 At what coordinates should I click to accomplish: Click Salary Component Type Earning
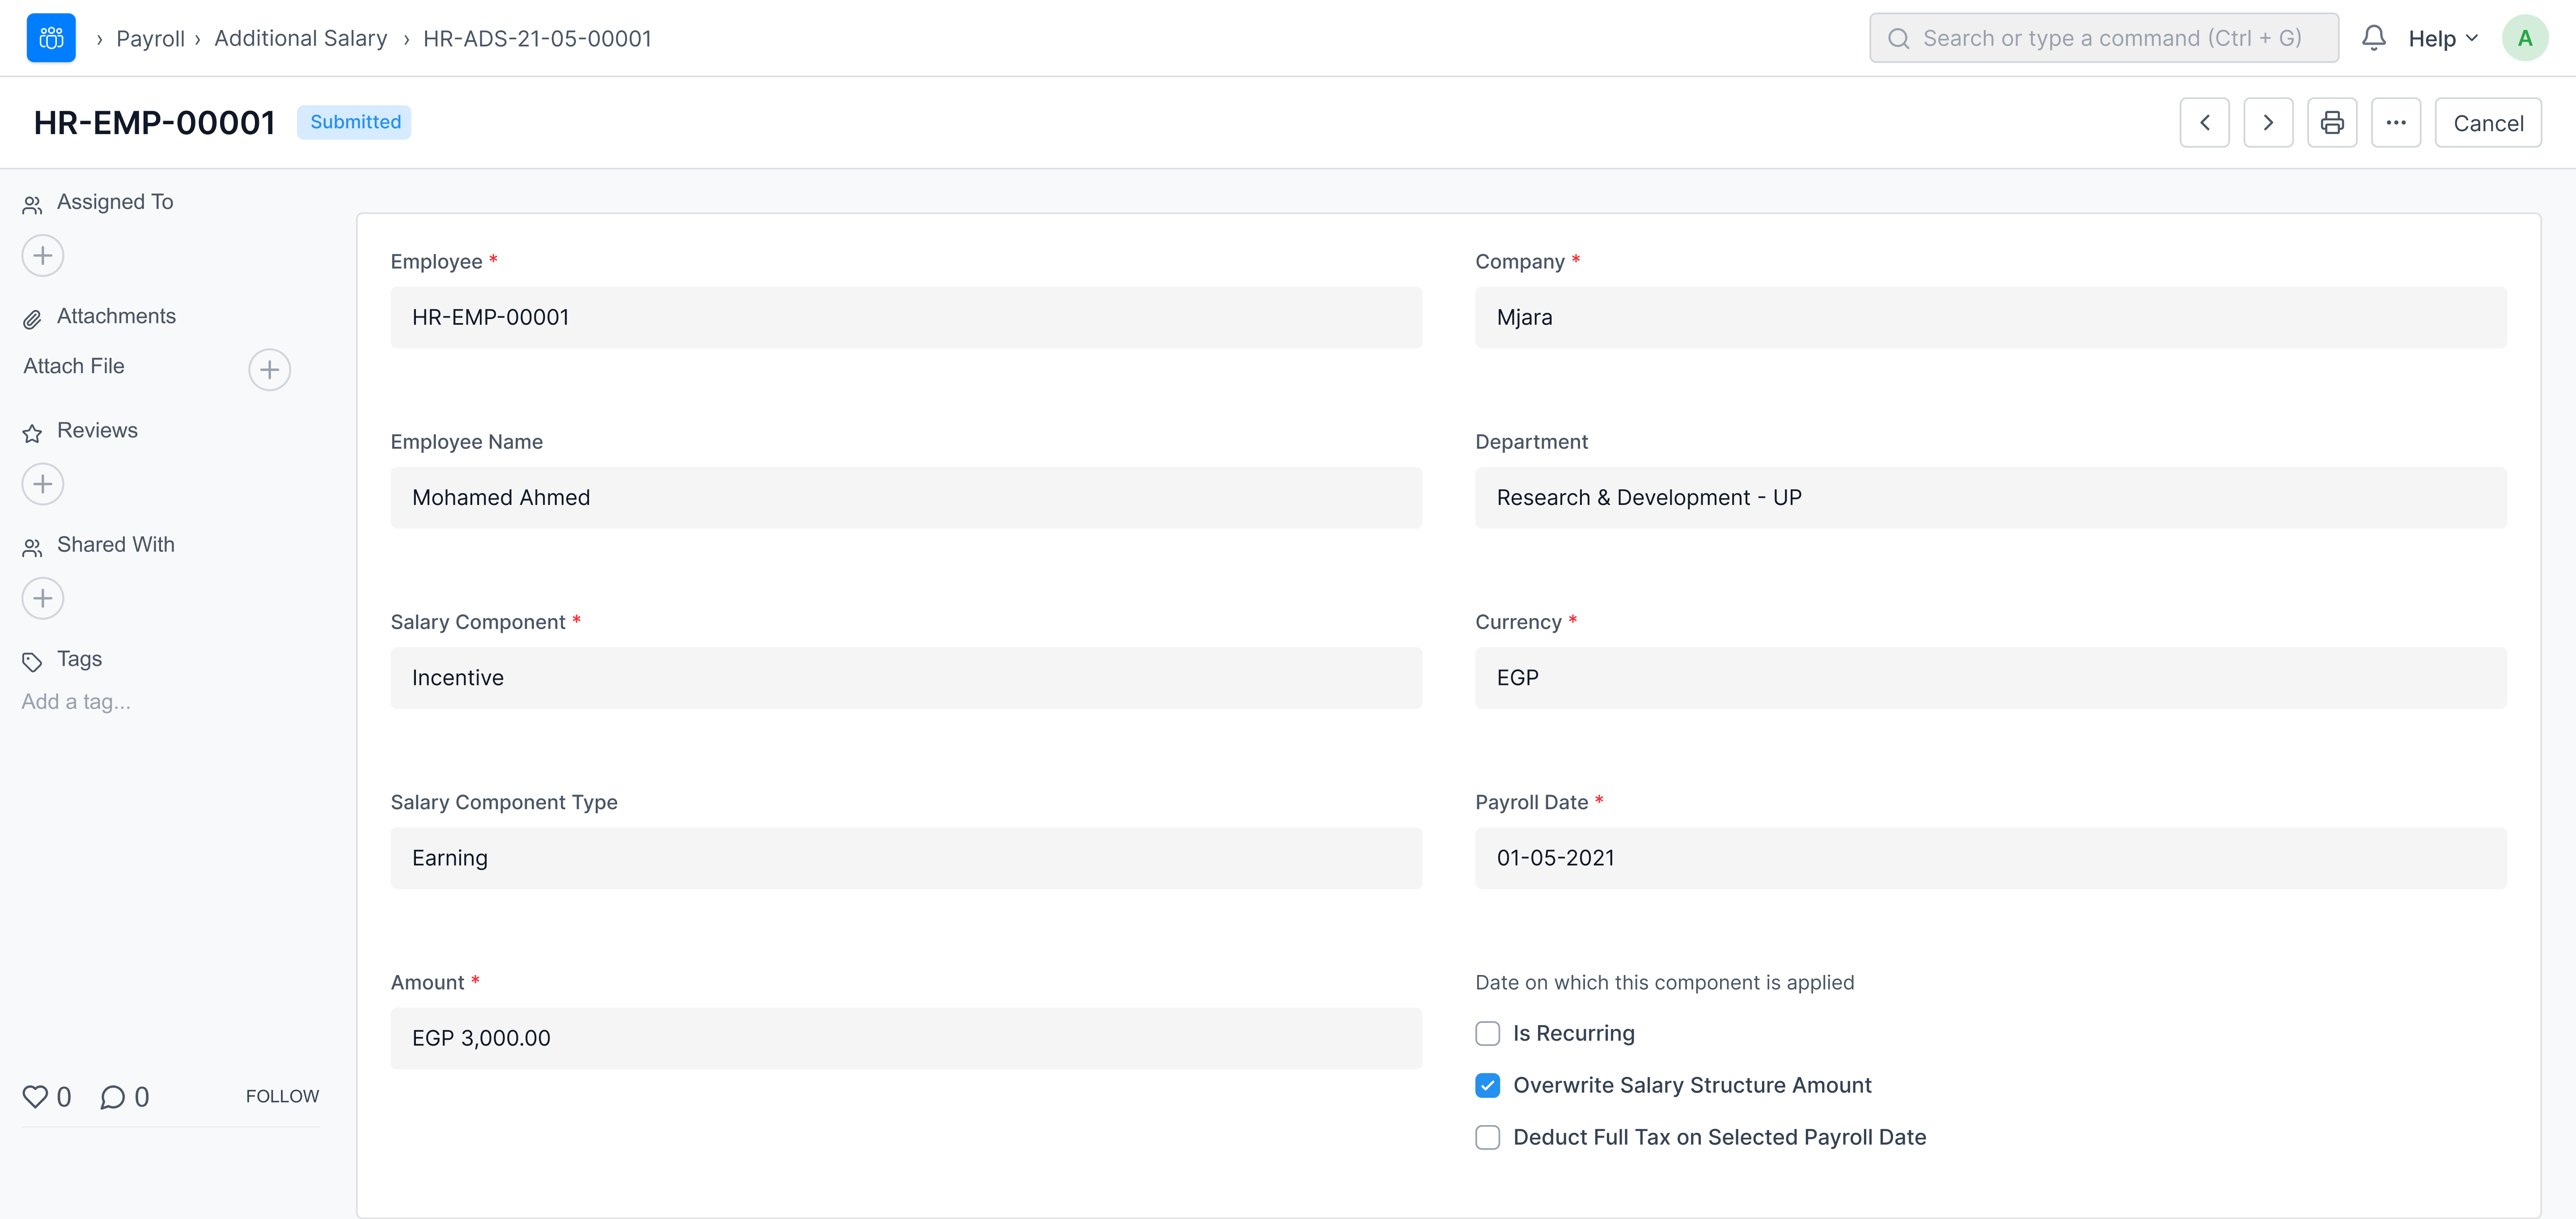[906, 858]
